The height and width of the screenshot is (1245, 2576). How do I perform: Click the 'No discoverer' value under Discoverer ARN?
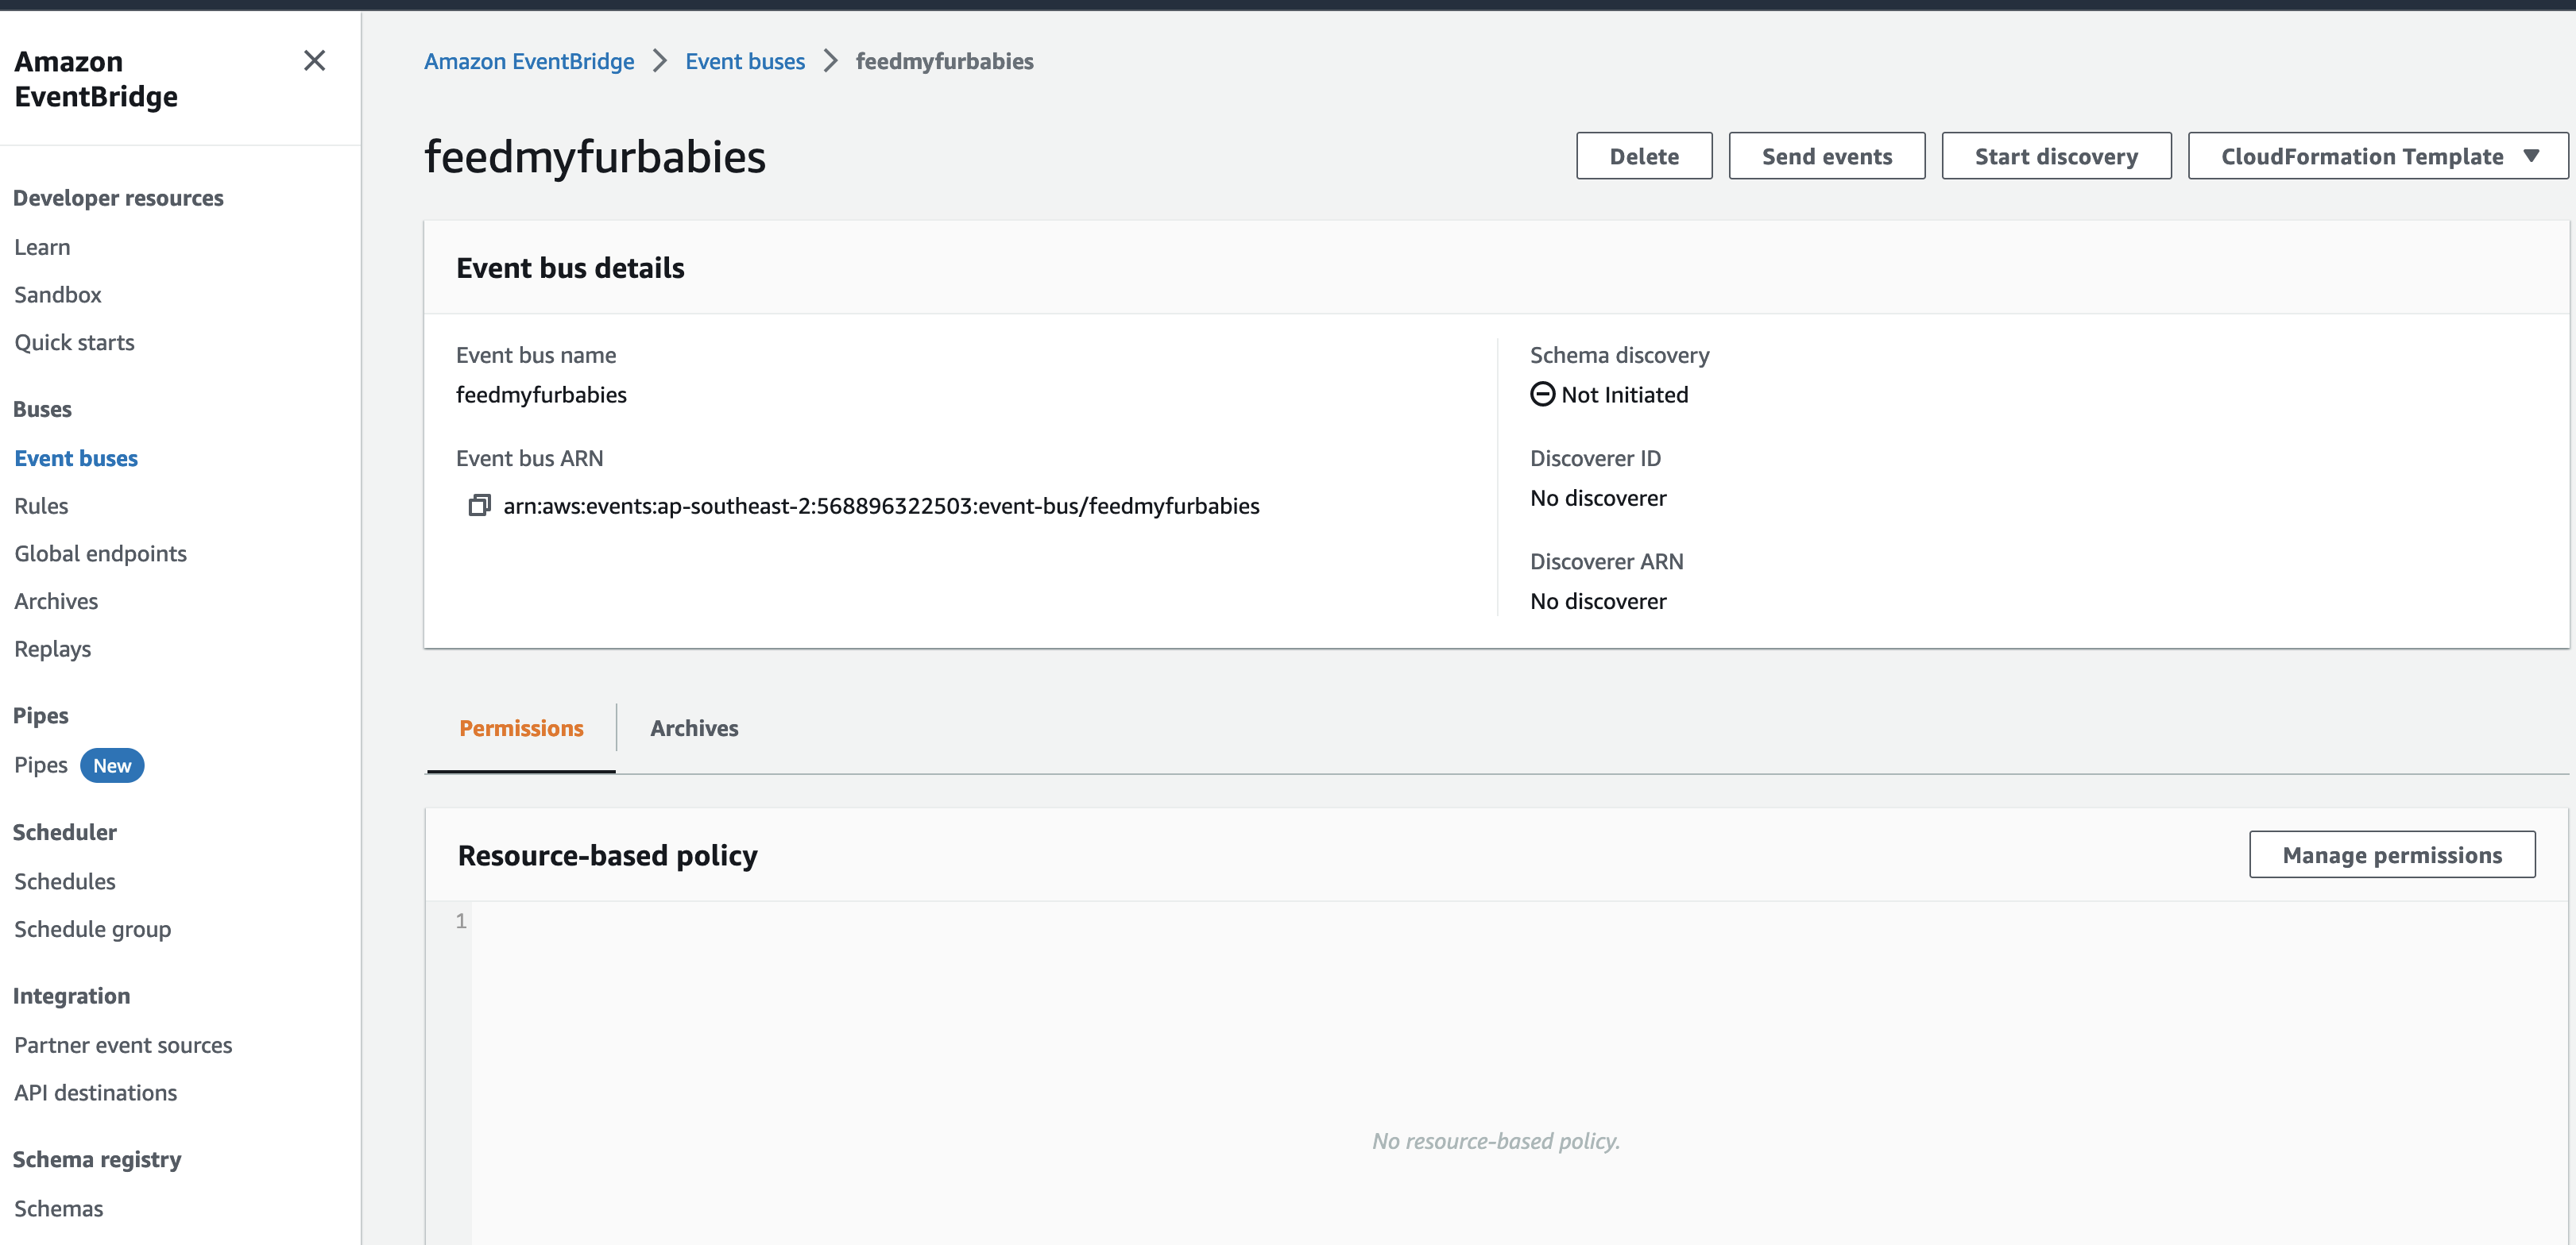pyautogui.click(x=1598, y=602)
